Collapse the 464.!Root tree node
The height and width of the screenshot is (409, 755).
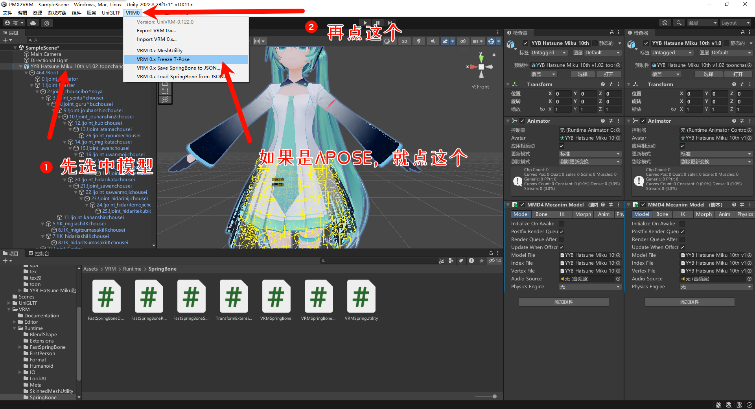pyautogui.click(x=26, y=73)
